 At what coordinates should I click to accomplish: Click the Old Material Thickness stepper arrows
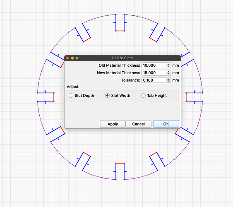coord(168,65)
